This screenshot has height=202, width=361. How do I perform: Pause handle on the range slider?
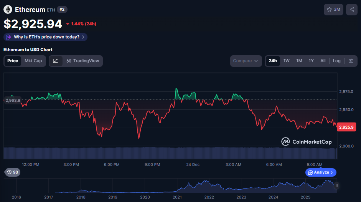[336, 185]
